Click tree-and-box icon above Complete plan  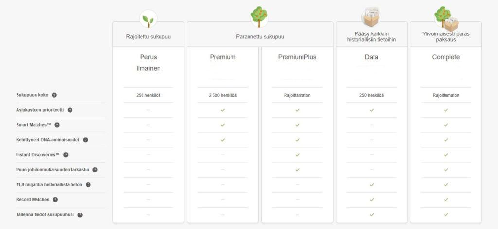(445, 18)
